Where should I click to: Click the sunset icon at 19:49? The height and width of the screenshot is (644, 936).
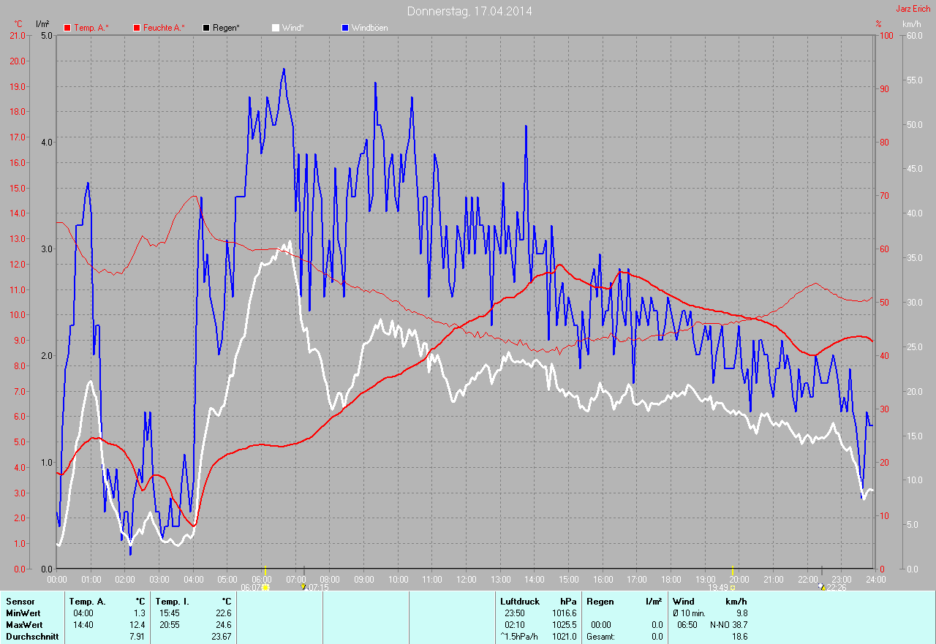click(733, 586)
